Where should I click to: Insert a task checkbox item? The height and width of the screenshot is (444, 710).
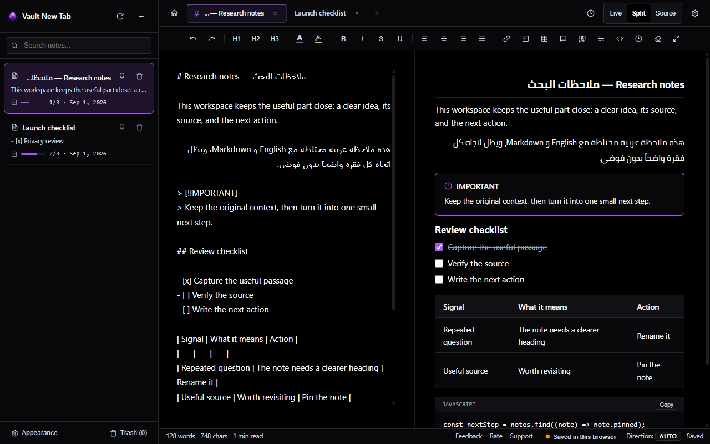[525, 39]
